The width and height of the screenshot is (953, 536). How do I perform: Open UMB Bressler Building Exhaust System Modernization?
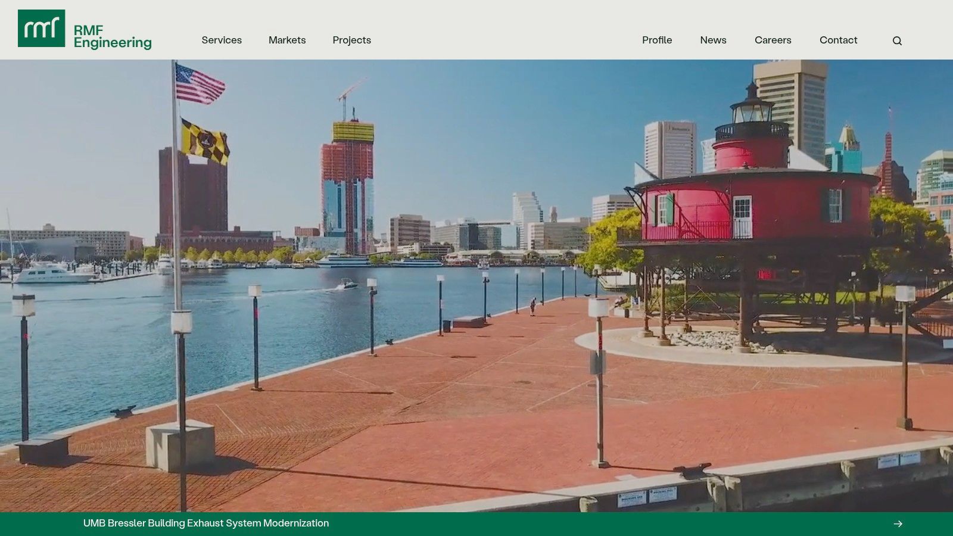[206, 523]
